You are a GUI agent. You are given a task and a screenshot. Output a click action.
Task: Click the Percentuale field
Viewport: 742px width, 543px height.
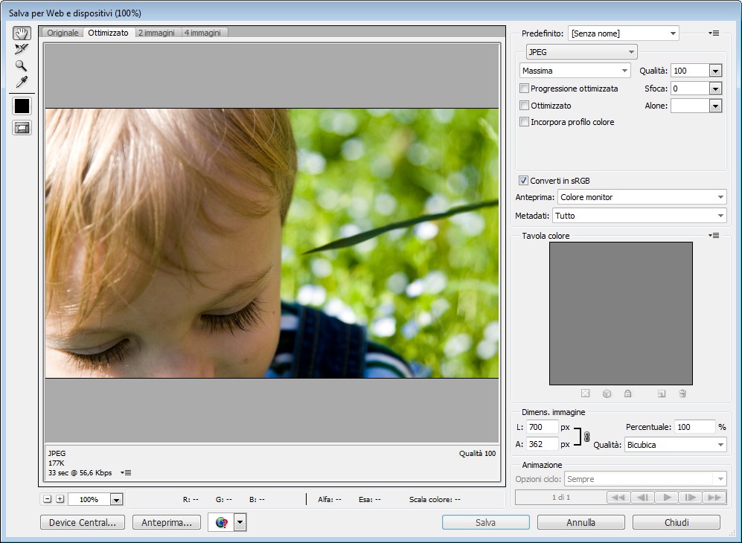[694, 427]
